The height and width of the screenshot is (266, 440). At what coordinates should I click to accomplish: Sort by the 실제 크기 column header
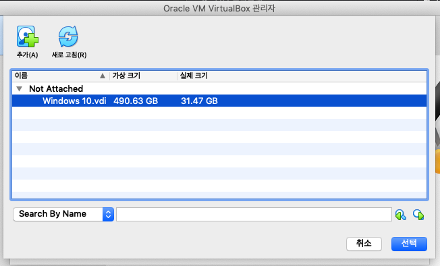point(302,76)
